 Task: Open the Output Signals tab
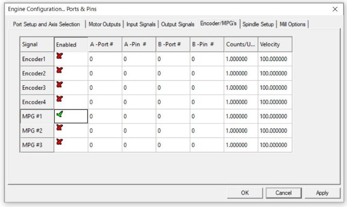point(177,24)
